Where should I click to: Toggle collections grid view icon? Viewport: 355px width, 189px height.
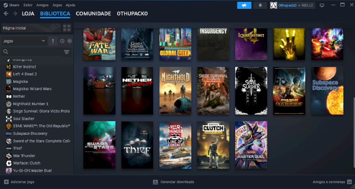[x=67, y=28]
